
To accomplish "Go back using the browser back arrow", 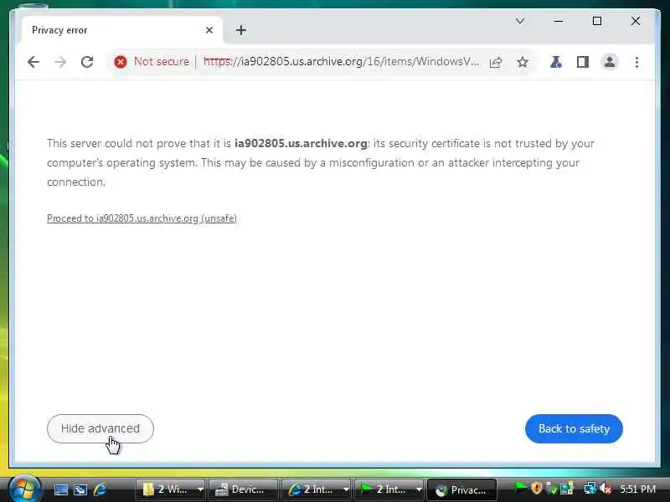I will (33, 62).
